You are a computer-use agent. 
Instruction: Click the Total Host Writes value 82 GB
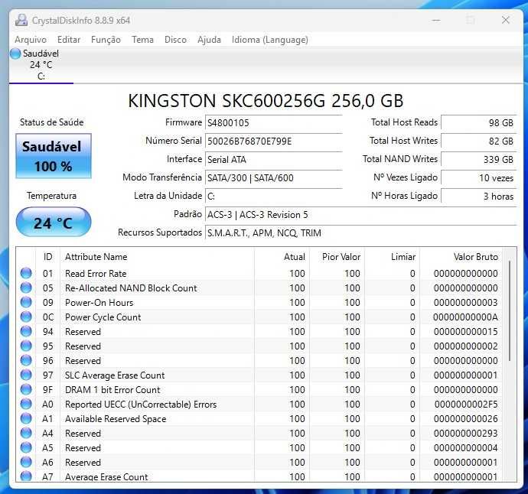pos(478,141)
